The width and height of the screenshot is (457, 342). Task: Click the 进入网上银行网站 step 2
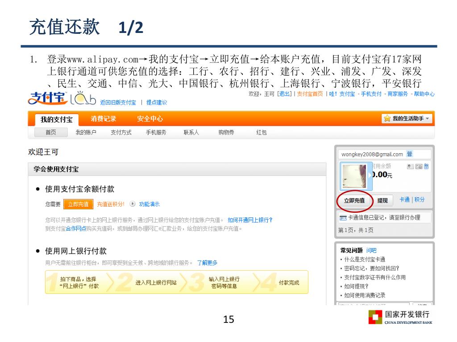pyautogui.click(x=156, y=282)
